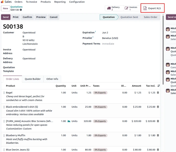Viewport: 176px width, 152px height.
Task: Switch to the Quote Builder tab
Action: [x=33, y=79]
